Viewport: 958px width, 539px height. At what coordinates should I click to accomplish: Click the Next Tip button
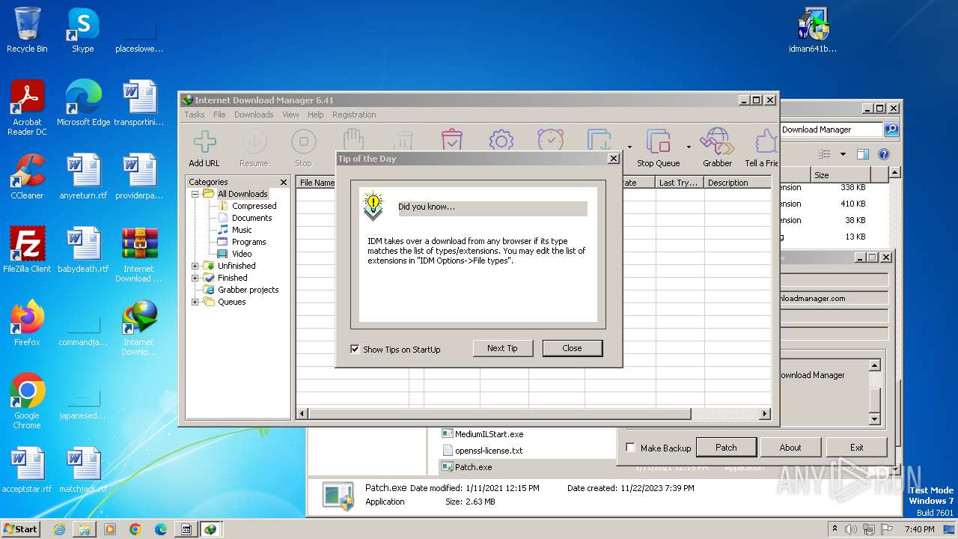tap(502, 348)
